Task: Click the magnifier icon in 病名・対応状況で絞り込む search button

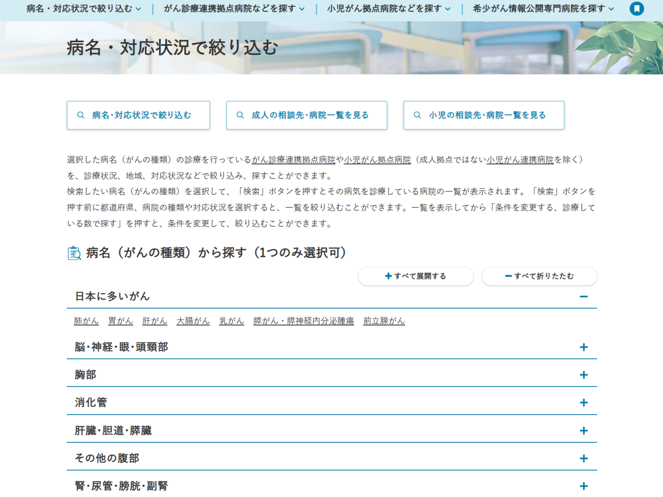Action: coord(81,115)
